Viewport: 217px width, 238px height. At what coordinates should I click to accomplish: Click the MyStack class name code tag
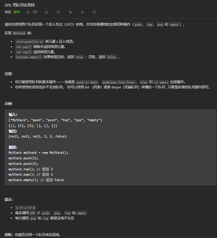click(19, 33)
